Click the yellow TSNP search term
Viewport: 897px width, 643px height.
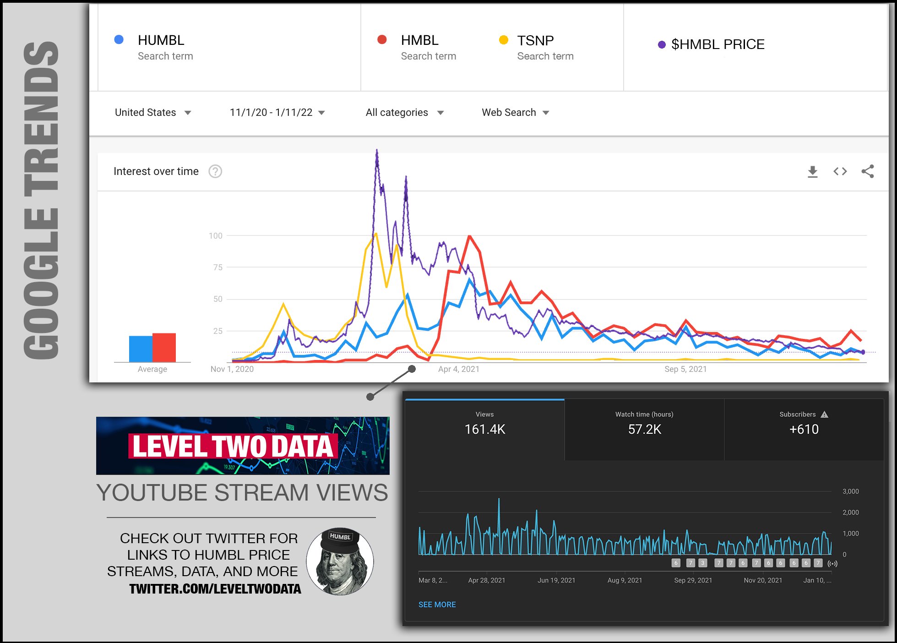click(x=535, y=41)
